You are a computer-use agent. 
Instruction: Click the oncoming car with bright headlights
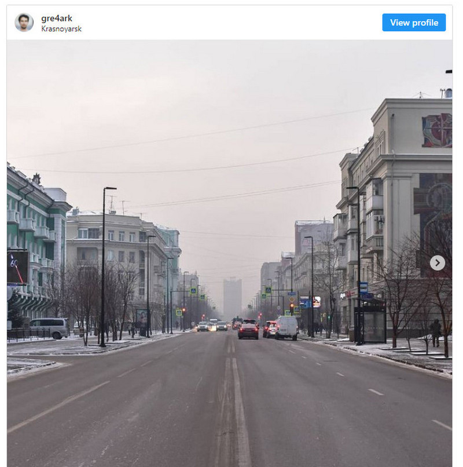212,327
